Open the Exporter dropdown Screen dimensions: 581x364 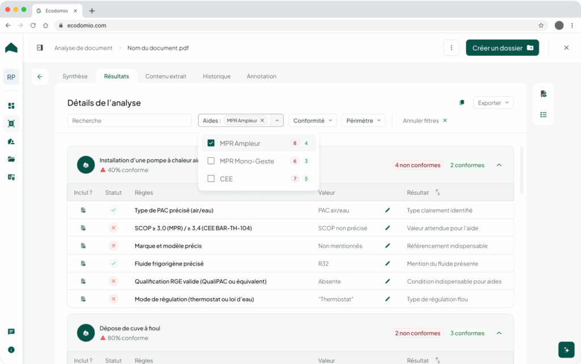click(x=493, y=103)
